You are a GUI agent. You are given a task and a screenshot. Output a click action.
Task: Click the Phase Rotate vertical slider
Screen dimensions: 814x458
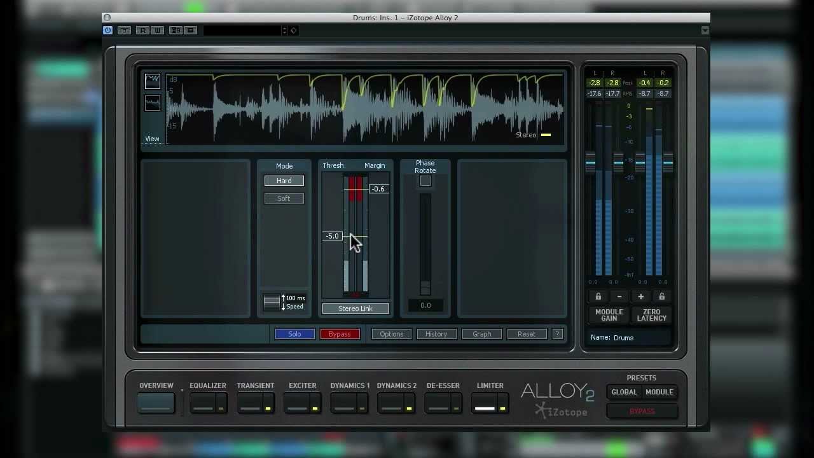[x=425, y=244]
